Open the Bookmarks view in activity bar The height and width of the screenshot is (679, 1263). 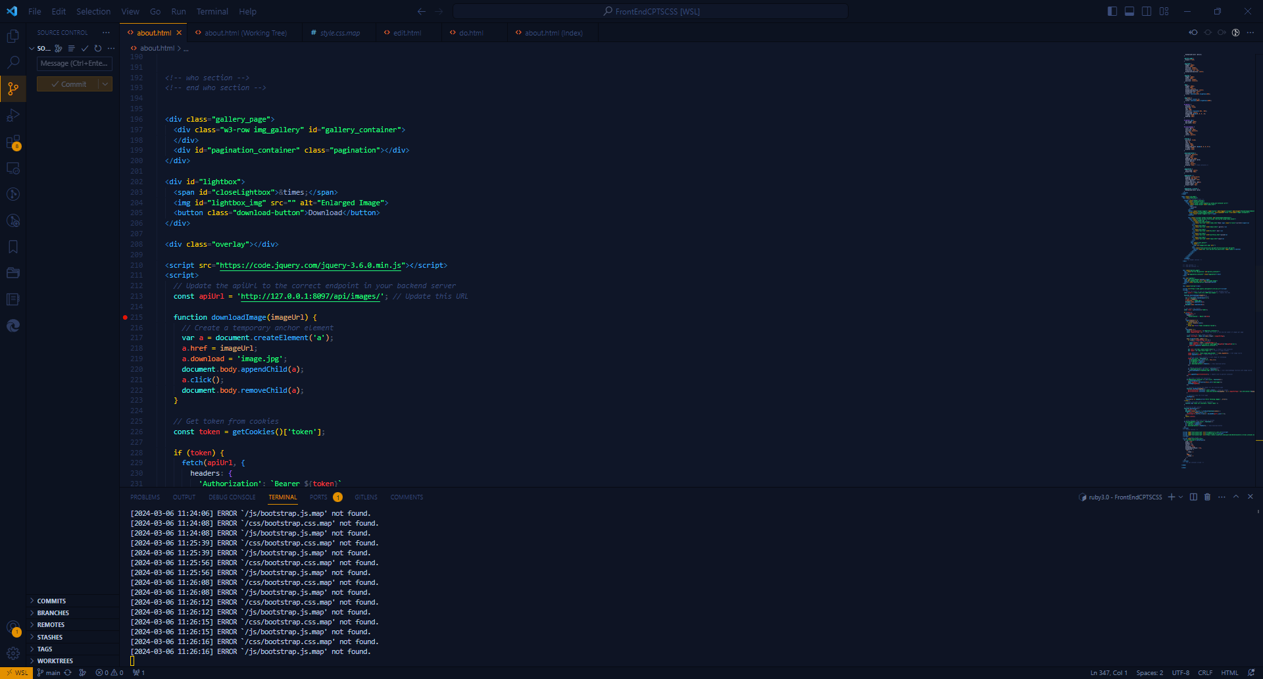12,247
